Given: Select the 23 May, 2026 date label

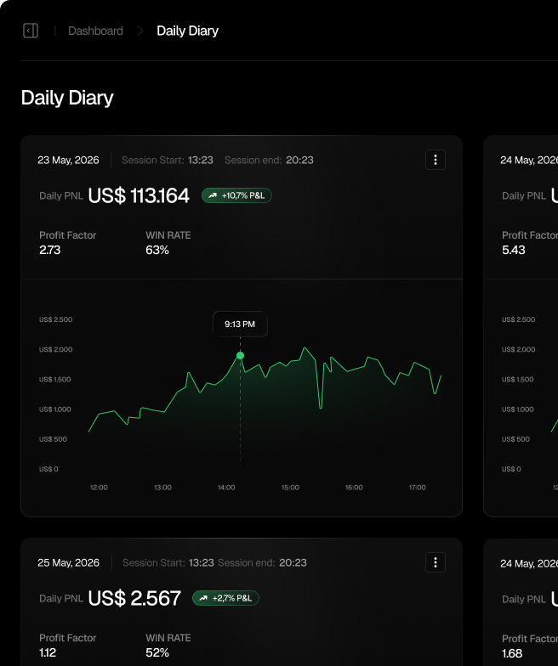Looking at the screenshot, I should [68, 160].
